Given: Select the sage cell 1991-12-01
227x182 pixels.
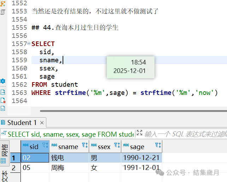Looking at the screenshot, I should [141, 167].
